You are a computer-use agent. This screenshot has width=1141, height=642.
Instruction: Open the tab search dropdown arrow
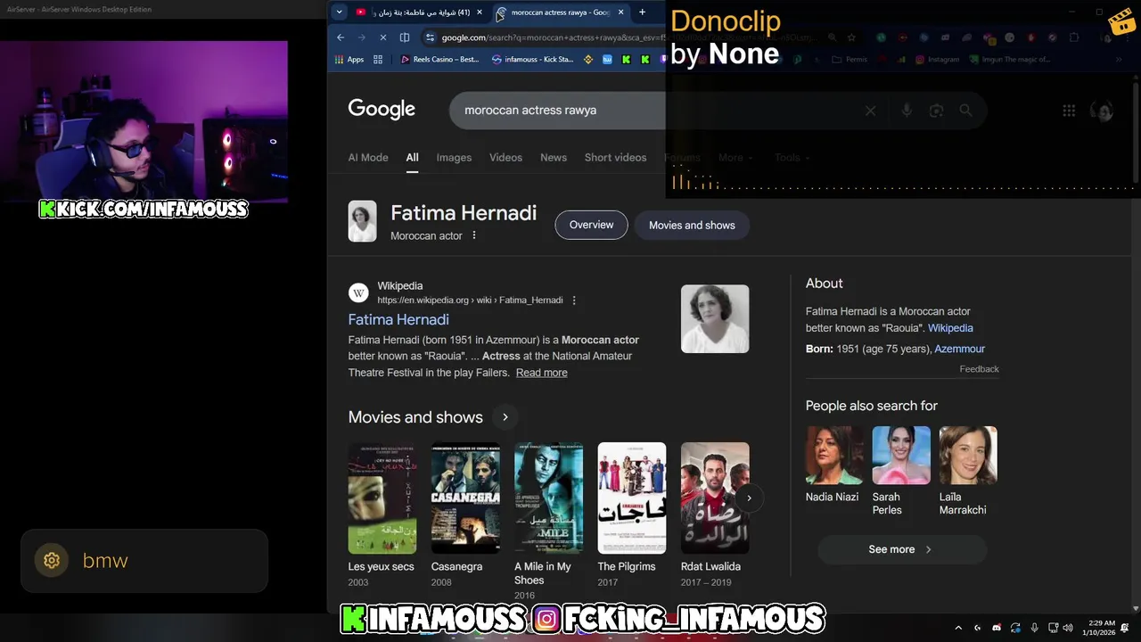[340, 12]
